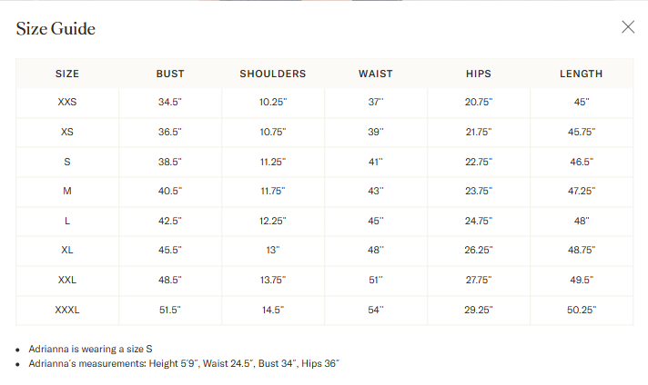Select the XXL size row label
This screenshot has height=385, width=648.
click(67, 280)
